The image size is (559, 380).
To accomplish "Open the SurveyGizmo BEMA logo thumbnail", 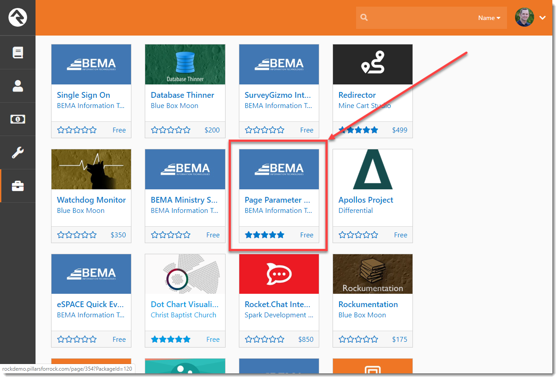I will pyautogui.click(x=279, y=64).
